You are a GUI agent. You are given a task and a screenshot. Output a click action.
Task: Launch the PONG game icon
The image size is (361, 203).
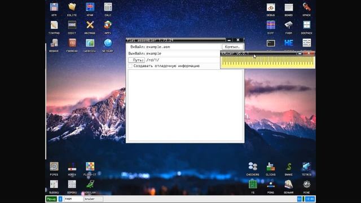pyautogui.click(x=271, y=184)
